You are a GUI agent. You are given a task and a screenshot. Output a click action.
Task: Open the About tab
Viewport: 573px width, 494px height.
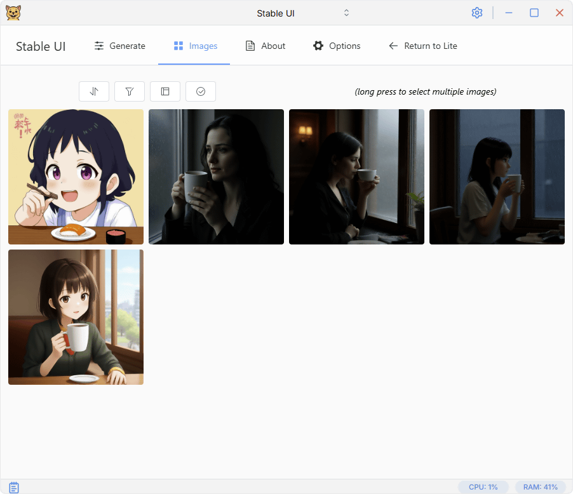pyautogui.click(x=265, y=46)
